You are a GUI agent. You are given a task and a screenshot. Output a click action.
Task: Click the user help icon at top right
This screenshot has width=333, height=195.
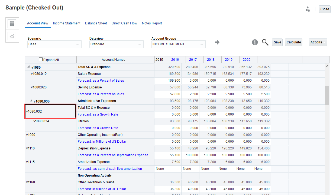(308, 9)
